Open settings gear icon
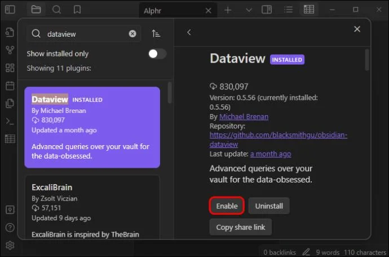The width and height of the screenshot is (389, 257). click(x=10, y=245)
